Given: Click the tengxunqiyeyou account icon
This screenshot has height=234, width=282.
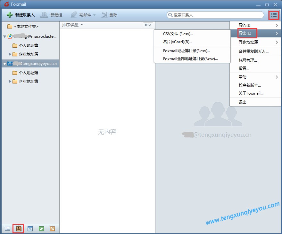Looking at the screenshot, I should pyautogui.click(x=10, y=64).
